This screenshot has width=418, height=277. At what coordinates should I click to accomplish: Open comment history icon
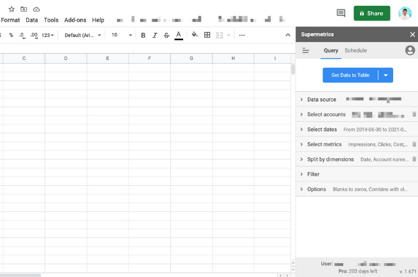click(x=341, y=13)
